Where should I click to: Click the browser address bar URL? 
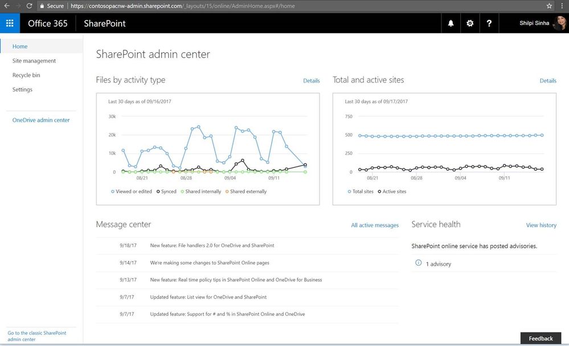[x=182, y=6]
